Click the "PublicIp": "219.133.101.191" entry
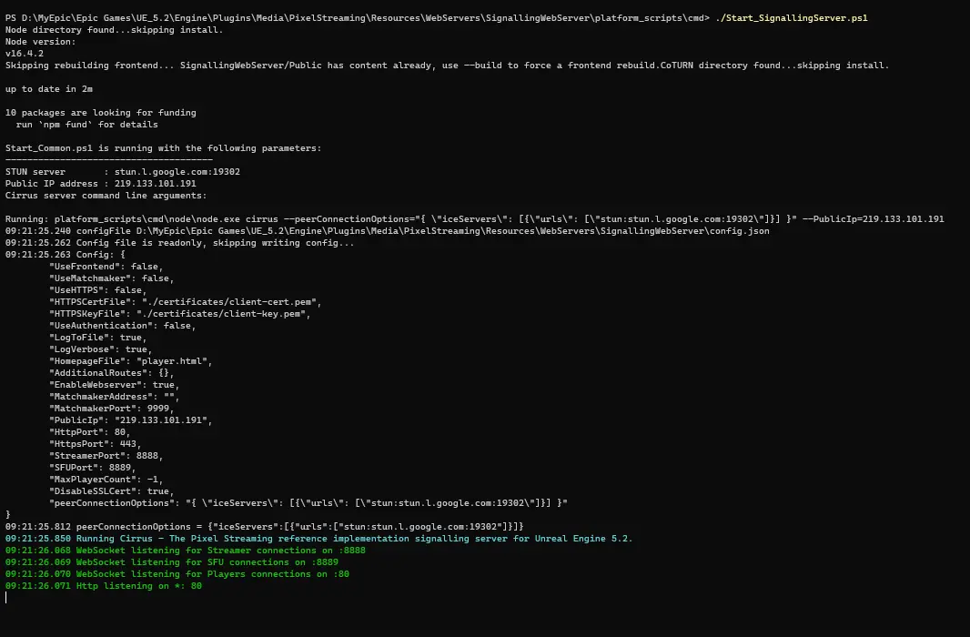970x637 pixels. (130, 420)
